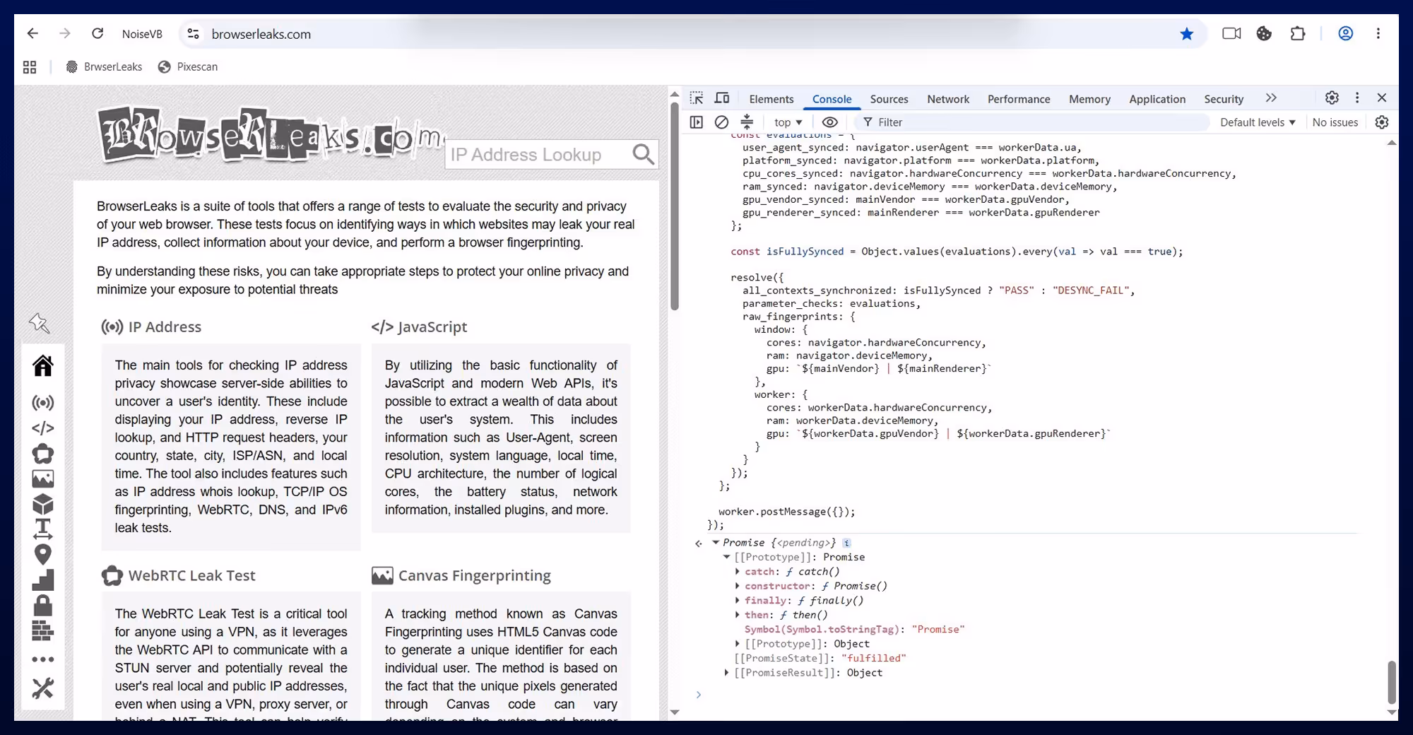This screenshot has width=1413, height=735.
Task: Expand the catch function entry
Action: point(738,572)
